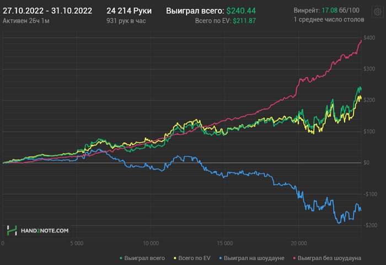This screenshot has height=265, width=386.
Task: Click the winrate value 17.08
Action: [329, 10]
